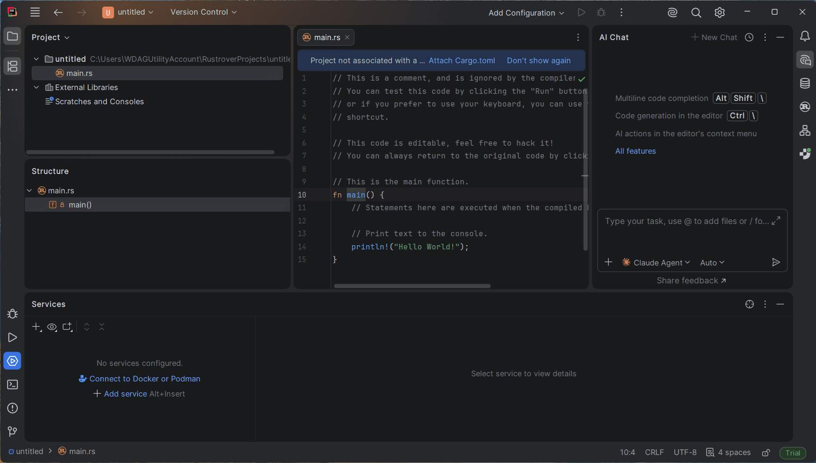Toggle the file read-only lock icon
This screenshot has width=816, height=463.
pyautogui.click(x=766, y=453)
